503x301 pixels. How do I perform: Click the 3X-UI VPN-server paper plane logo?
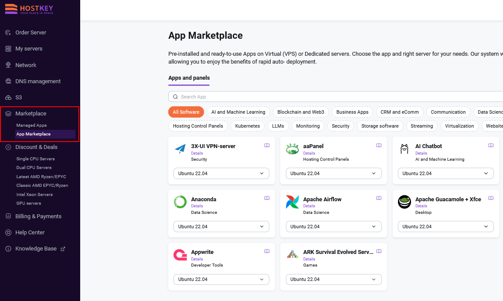tap(180, 149)
